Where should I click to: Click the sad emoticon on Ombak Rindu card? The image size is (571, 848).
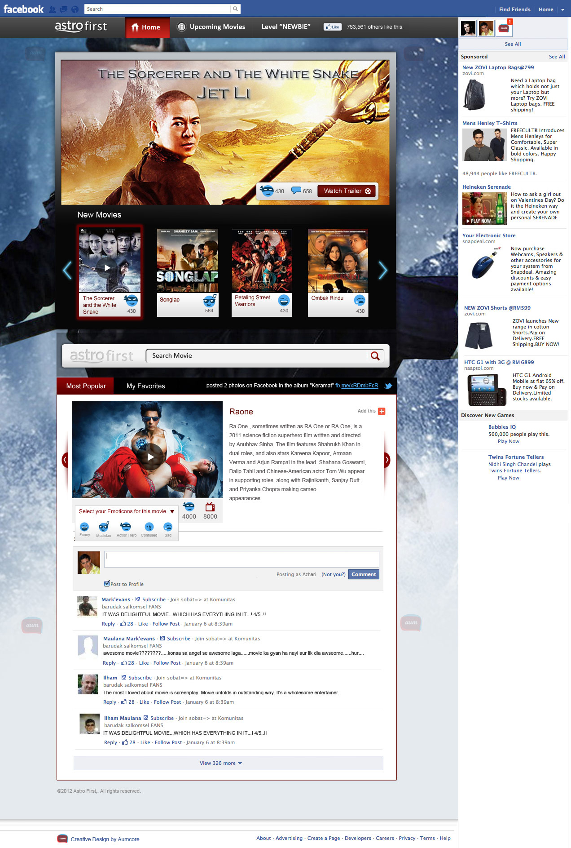pos(360,300)
